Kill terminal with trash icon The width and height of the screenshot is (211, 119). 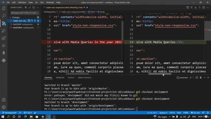click(201, 78)
